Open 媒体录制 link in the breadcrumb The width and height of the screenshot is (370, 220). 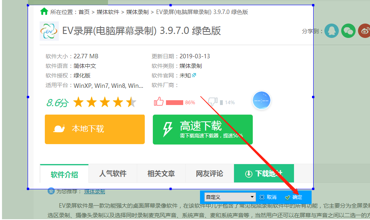tap(137, 12)
